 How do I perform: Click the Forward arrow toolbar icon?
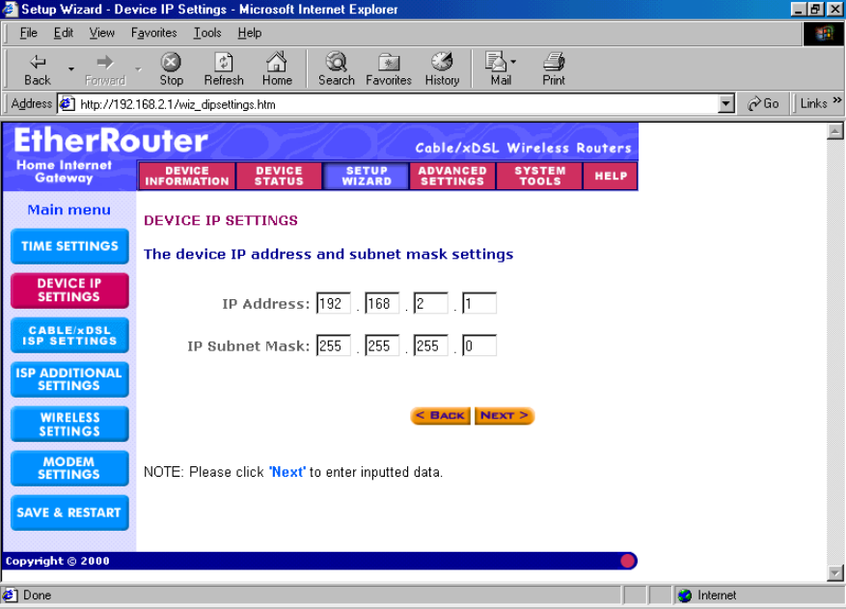coord(105,62)
